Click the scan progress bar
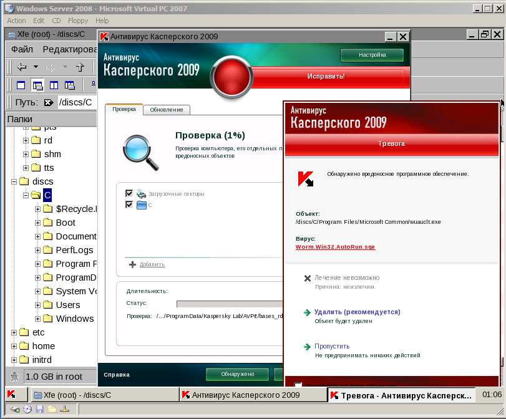506x419 pixels. [230, 304]
